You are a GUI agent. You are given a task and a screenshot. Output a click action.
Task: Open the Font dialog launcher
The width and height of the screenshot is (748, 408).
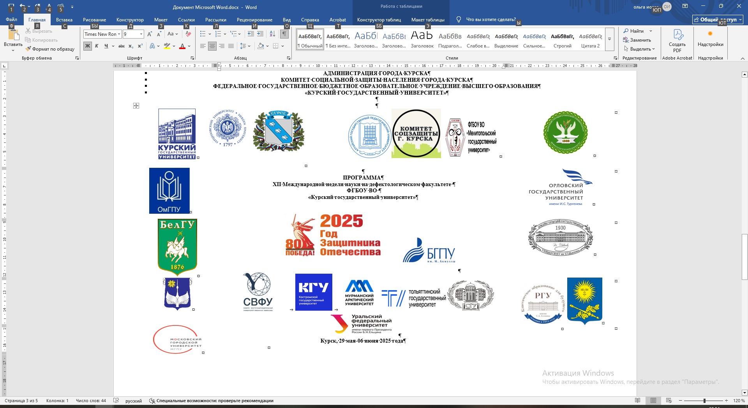tap(192, 58)
